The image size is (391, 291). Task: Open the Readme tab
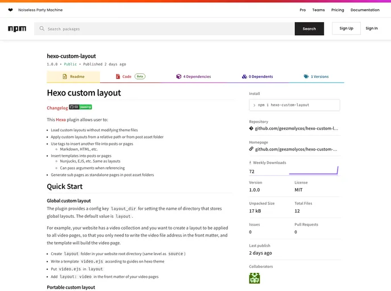click(73, 77)
